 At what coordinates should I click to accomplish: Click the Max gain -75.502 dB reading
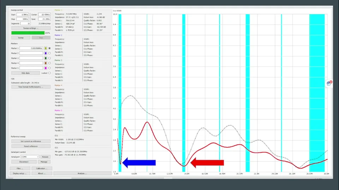tap(75, 155)
